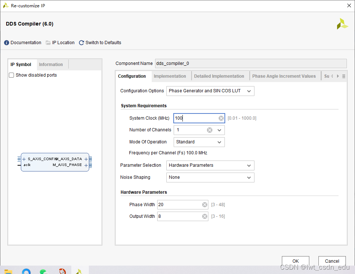Click the System Requirements heading

[x=144, y=106]
